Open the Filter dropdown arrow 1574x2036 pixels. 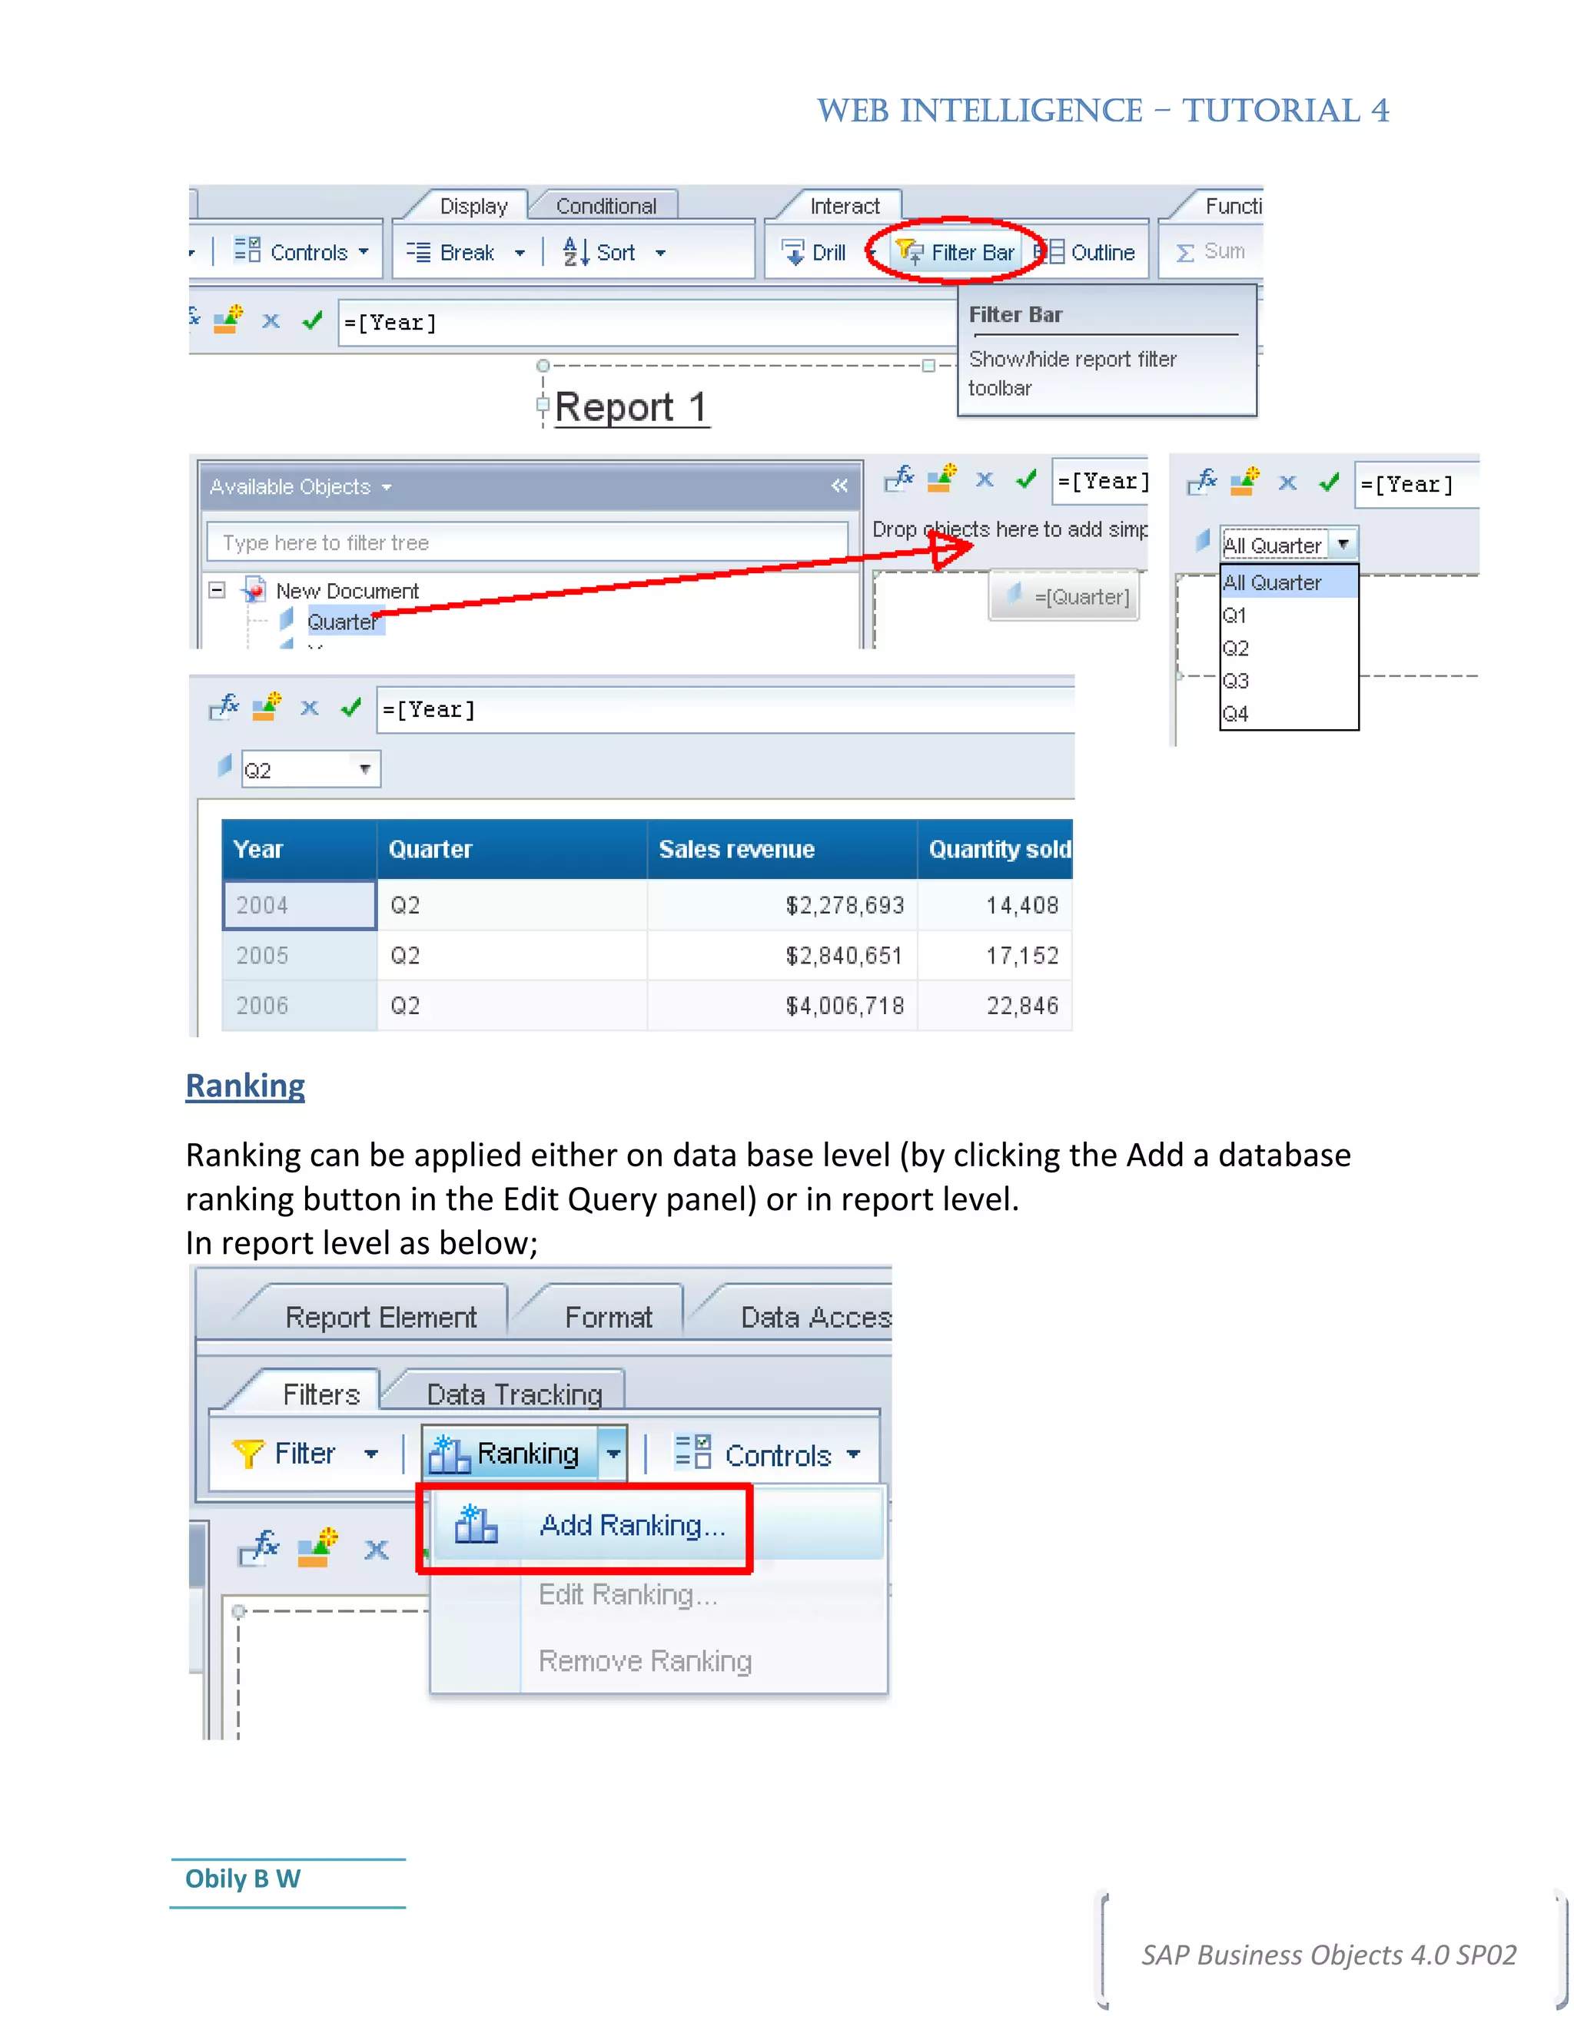click(371, 1454)
